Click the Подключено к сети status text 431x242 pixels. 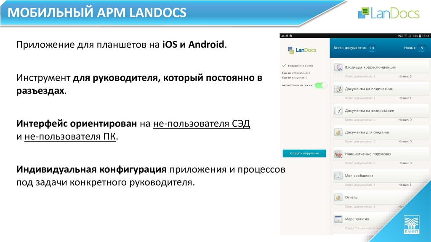coord(300,66)
